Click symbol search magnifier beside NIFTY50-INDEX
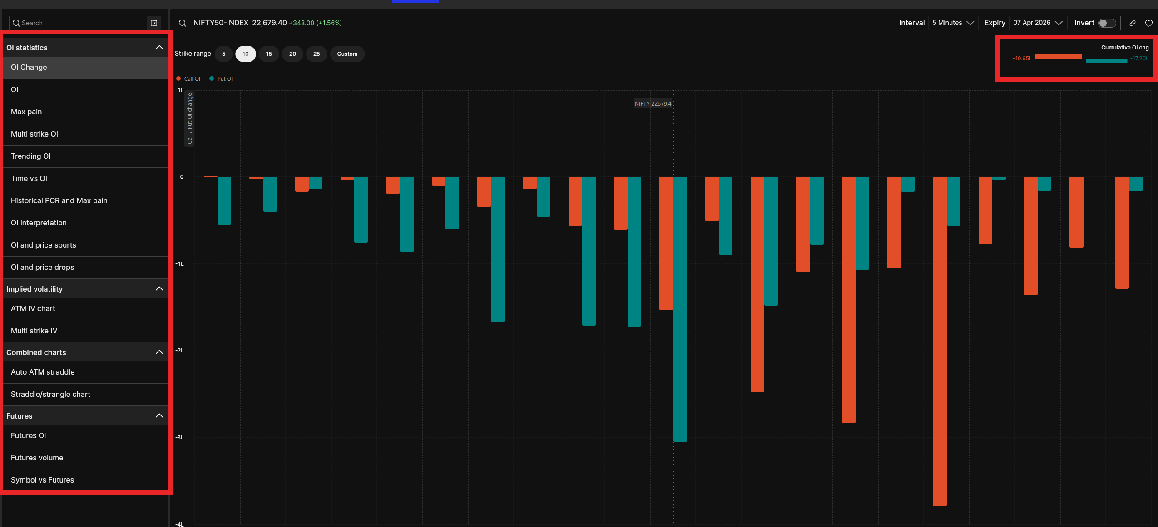This screenshot has width=1158, height=527. pos(183,23)
